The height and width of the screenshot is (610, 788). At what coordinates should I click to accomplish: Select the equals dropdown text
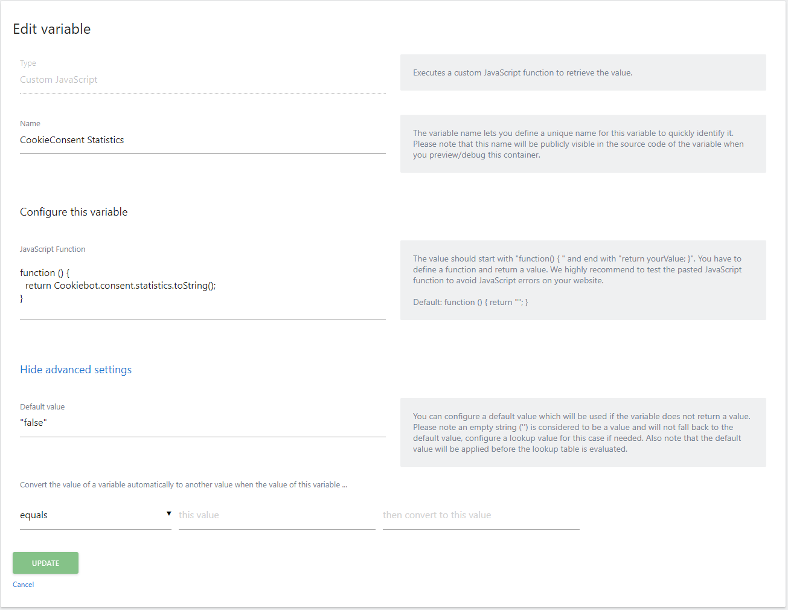point(34,515)
